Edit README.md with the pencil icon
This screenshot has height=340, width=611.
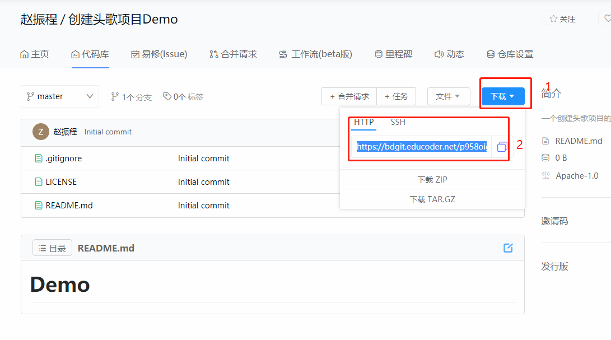tap(508, 248)
